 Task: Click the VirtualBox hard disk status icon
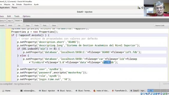pos(142,94)
